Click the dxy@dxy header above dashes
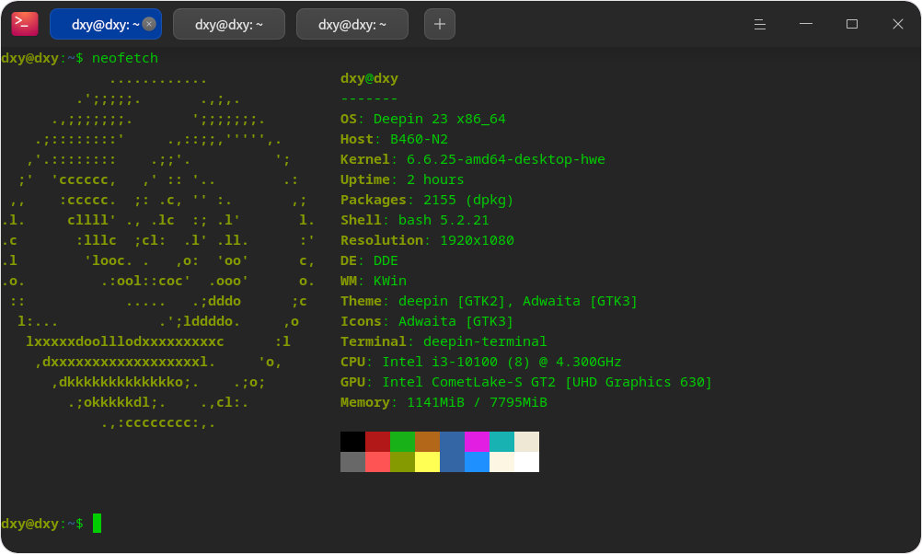Image resolution: width=922 pixels, height=554 pixels. click(369, 78)
